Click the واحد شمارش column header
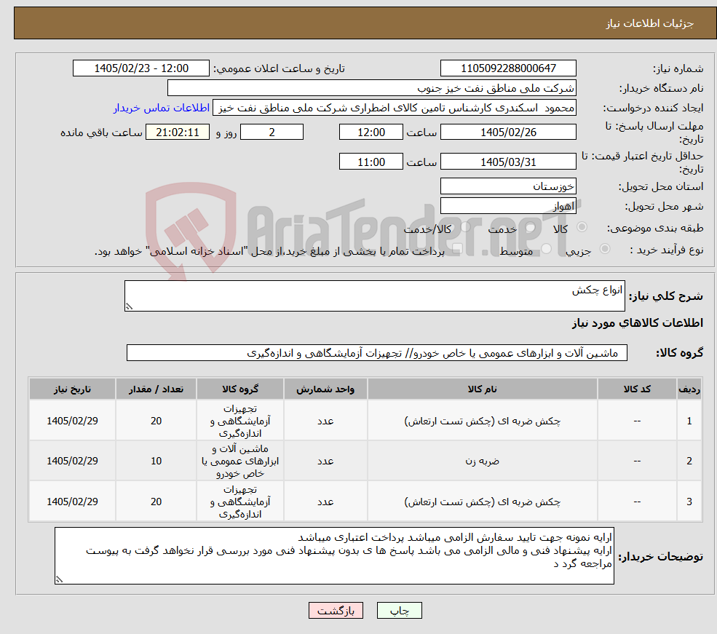Viewport: 717px width, 634px height. [x=325, y=389]
